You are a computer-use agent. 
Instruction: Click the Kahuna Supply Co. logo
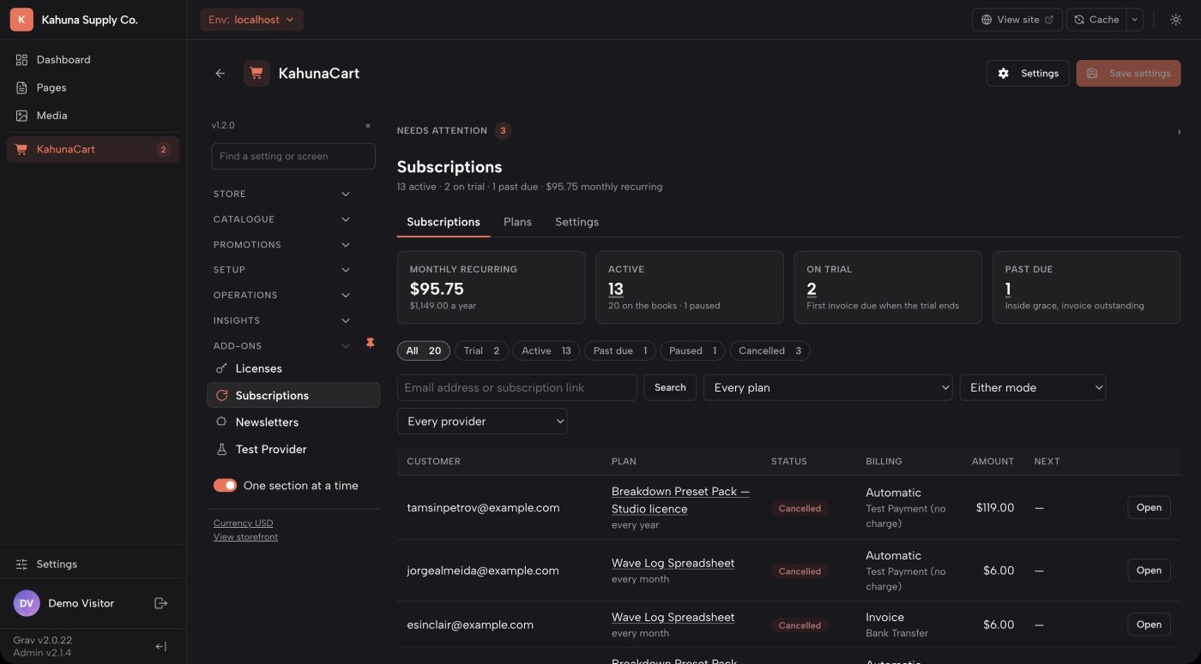(21, 20)
